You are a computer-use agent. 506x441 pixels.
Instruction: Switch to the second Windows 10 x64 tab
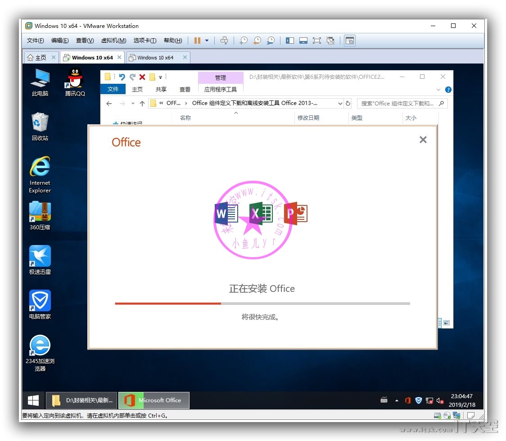point(155,58)
